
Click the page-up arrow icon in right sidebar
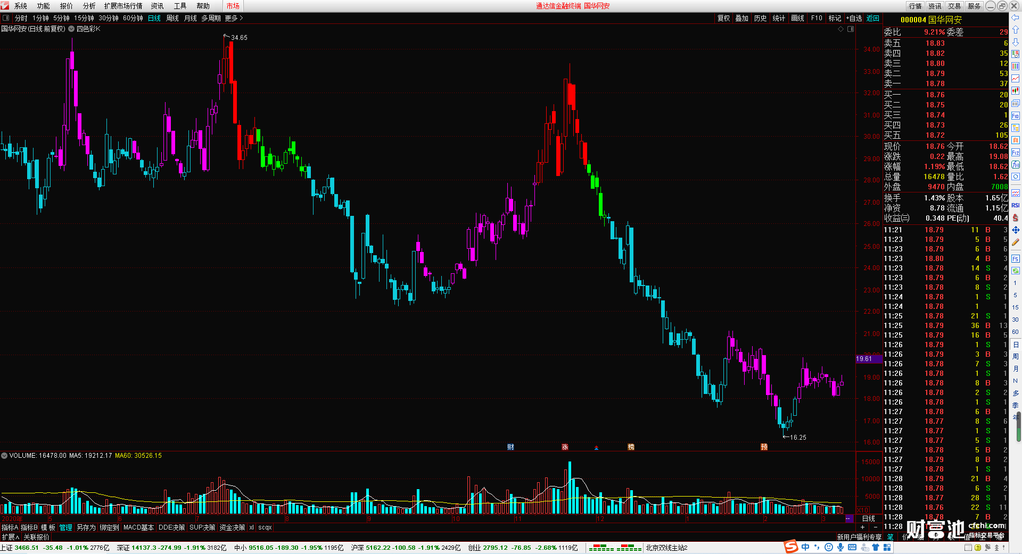pos(1015,30)
